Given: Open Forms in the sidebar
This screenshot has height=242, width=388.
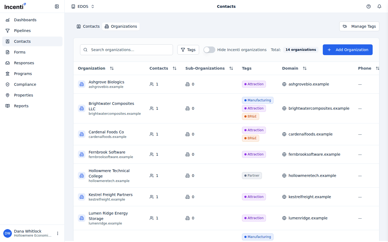Looking at the screenshot, I should pos(32,52).
